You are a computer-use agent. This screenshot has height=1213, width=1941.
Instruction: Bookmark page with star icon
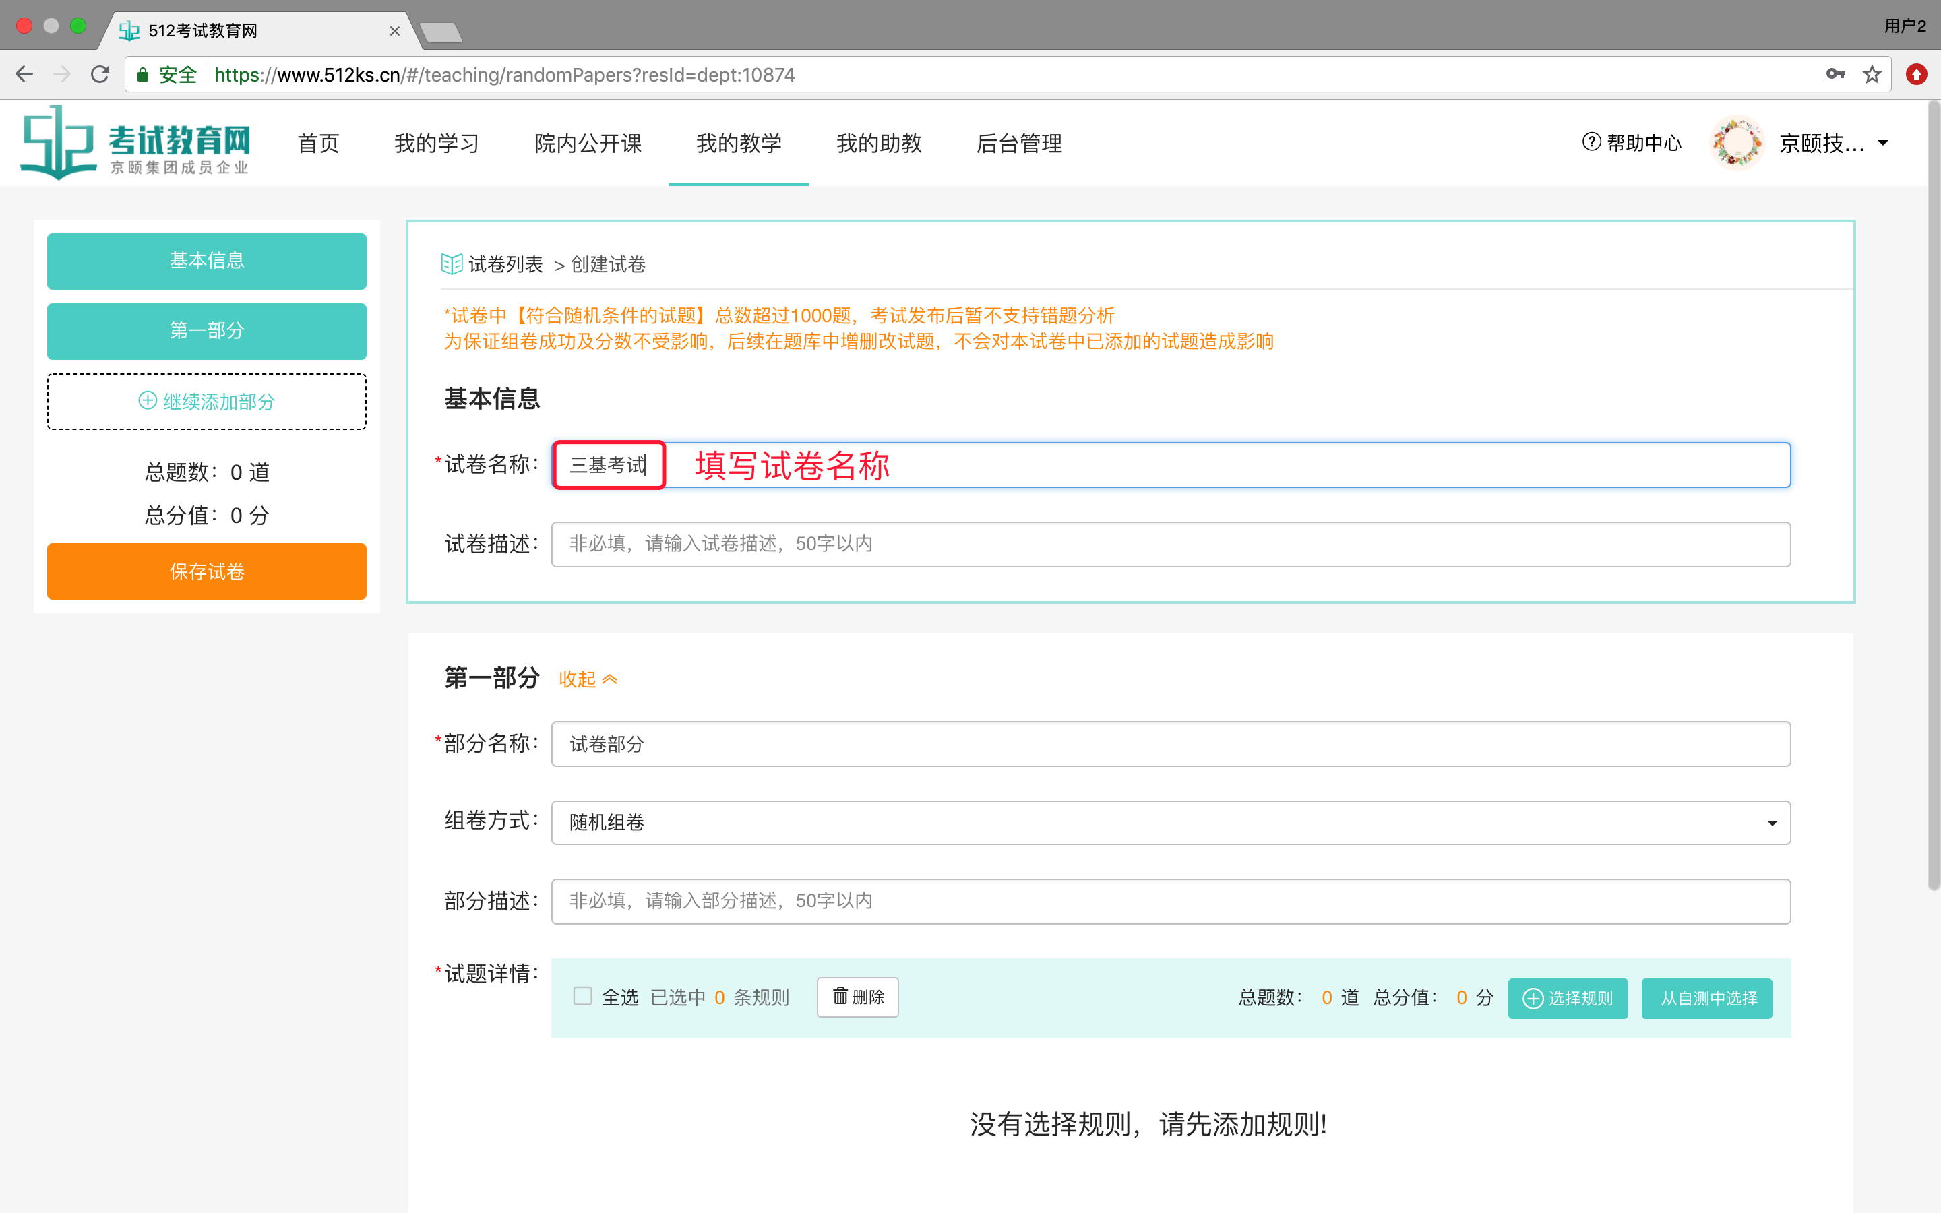pos(1871,75)
